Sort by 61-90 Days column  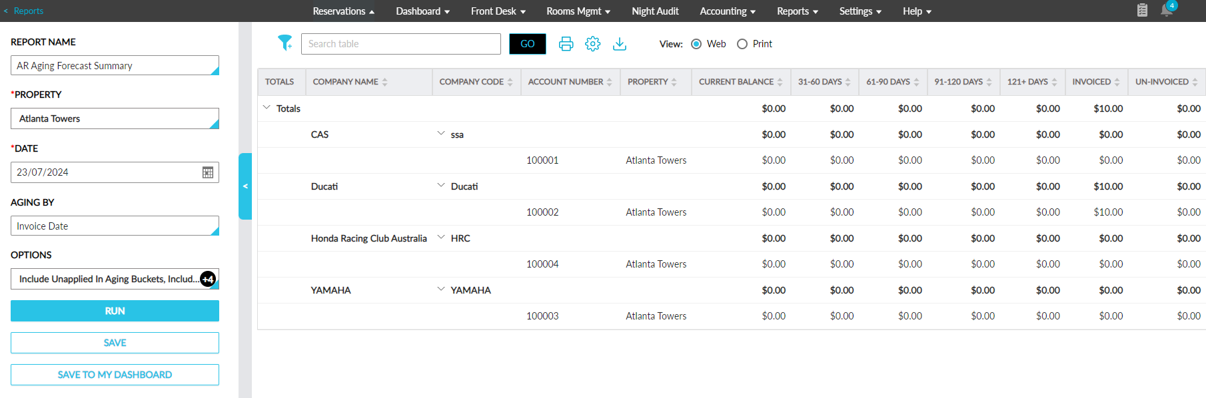[x=917, y=82]
